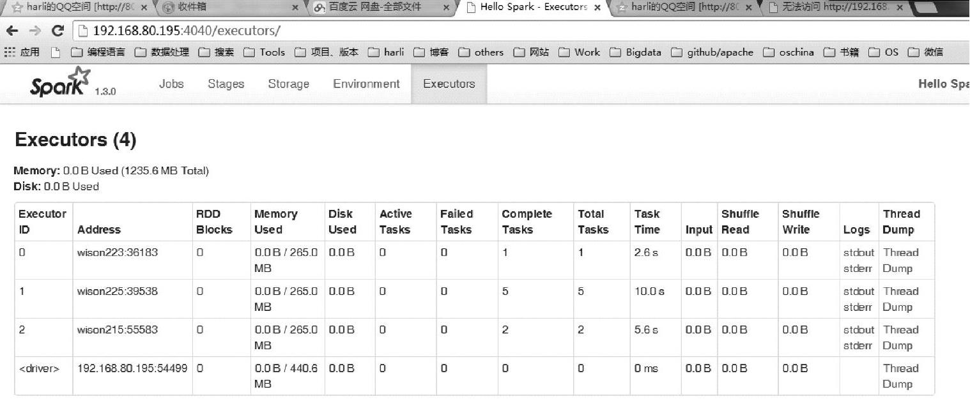Switch to the Environment tab

point(366,84)
